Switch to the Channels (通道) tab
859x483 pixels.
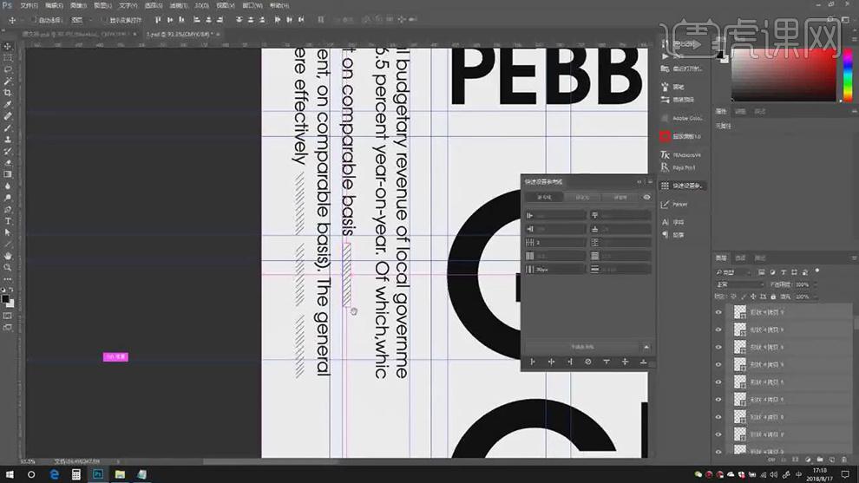(740, 258)
